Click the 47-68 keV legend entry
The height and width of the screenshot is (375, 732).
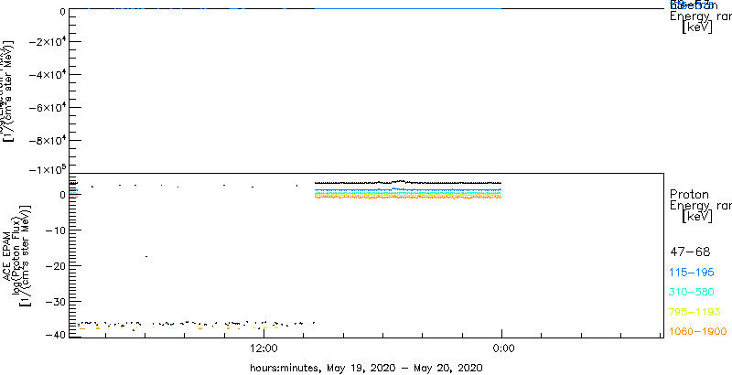click(690, 252)
